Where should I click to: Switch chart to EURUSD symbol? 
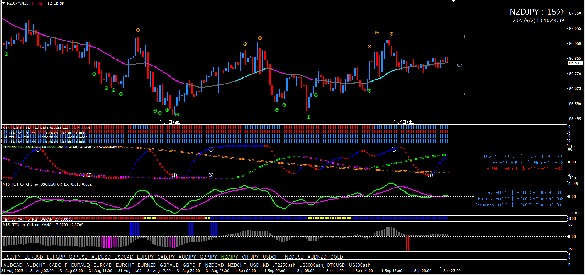click(x=34, y=257)
